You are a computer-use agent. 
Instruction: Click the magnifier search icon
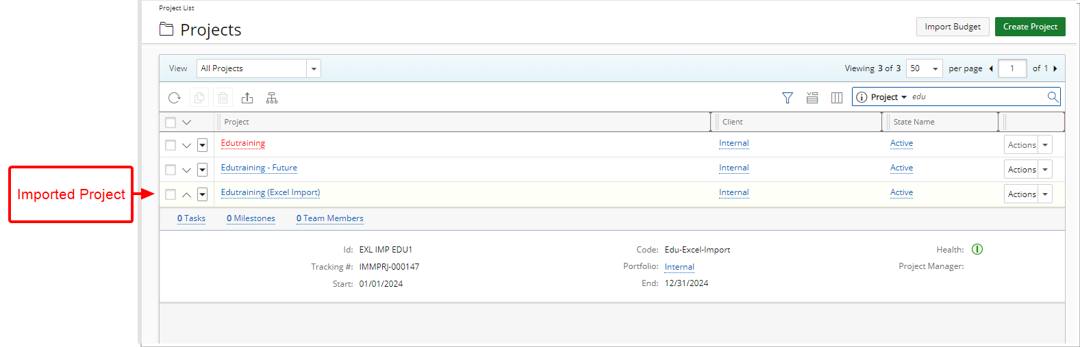1053,97
